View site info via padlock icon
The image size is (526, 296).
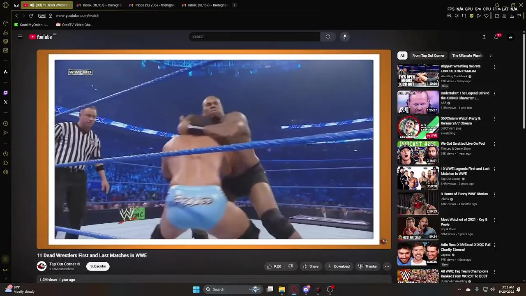coord(51,16)
